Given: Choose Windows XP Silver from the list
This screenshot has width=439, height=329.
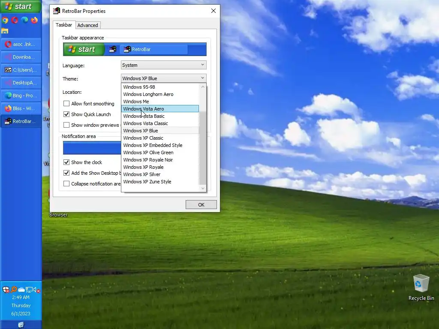Looking at the screenshot, I should click(160, 174).
